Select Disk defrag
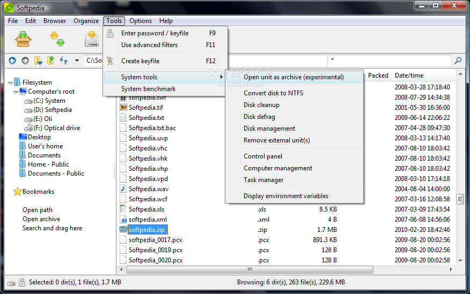This screenshot has height=294, width=470. (294, 117)
